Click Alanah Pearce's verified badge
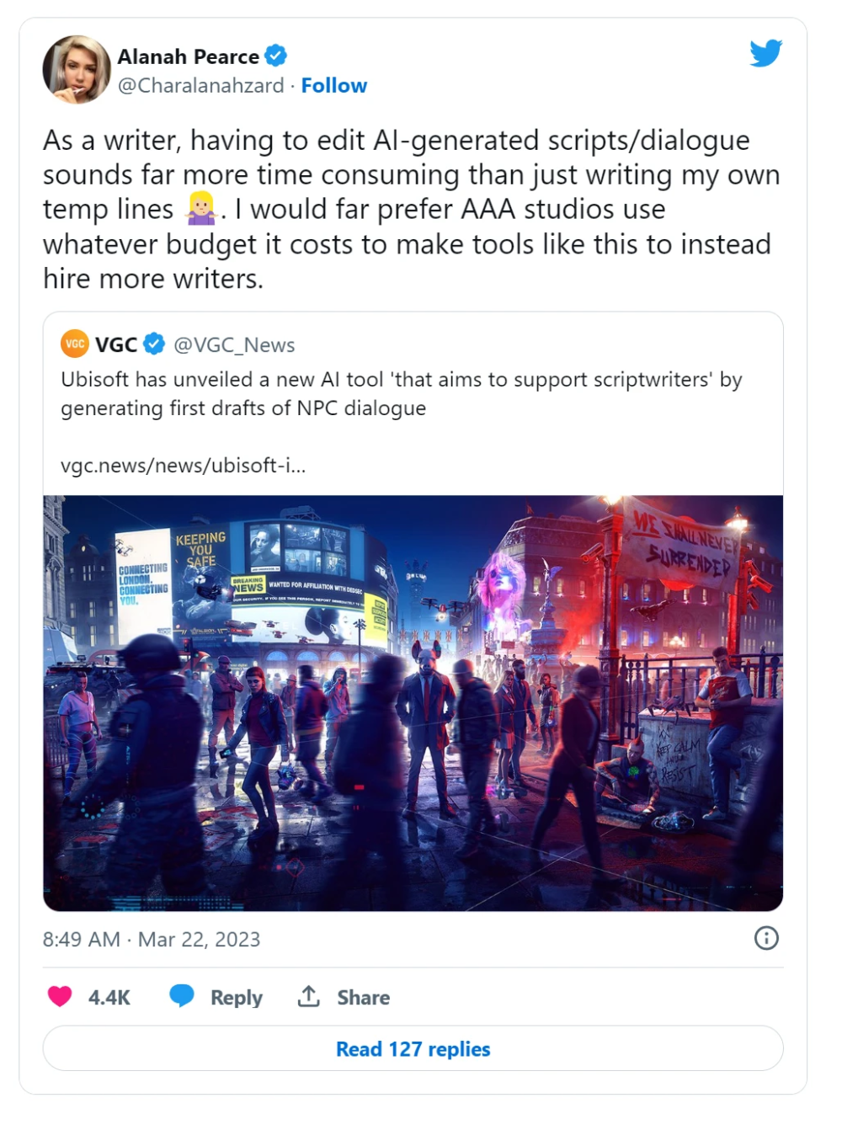This screenshot has height=1130, width=842. 275,56
